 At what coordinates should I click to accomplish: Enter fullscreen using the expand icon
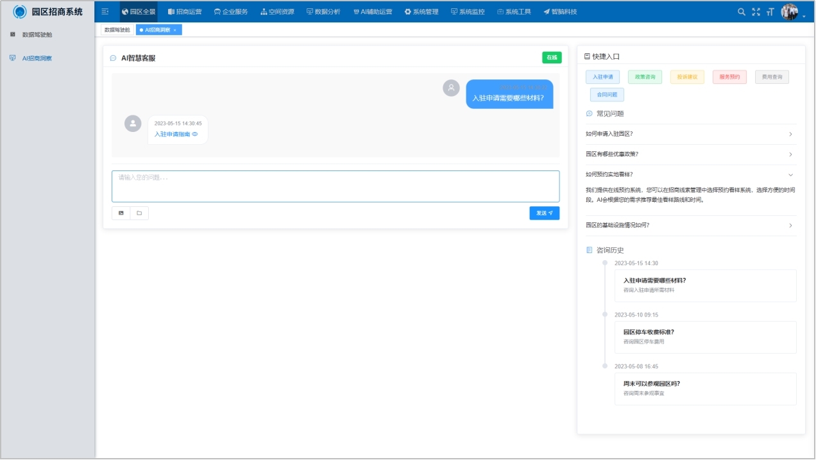756,10
